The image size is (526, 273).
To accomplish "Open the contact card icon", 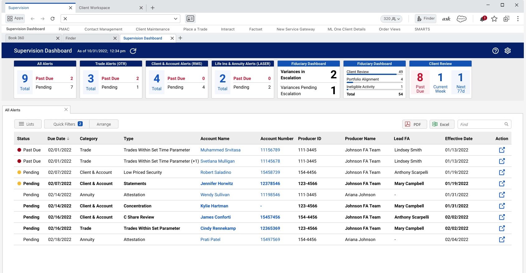I will (x=190, y=19).
